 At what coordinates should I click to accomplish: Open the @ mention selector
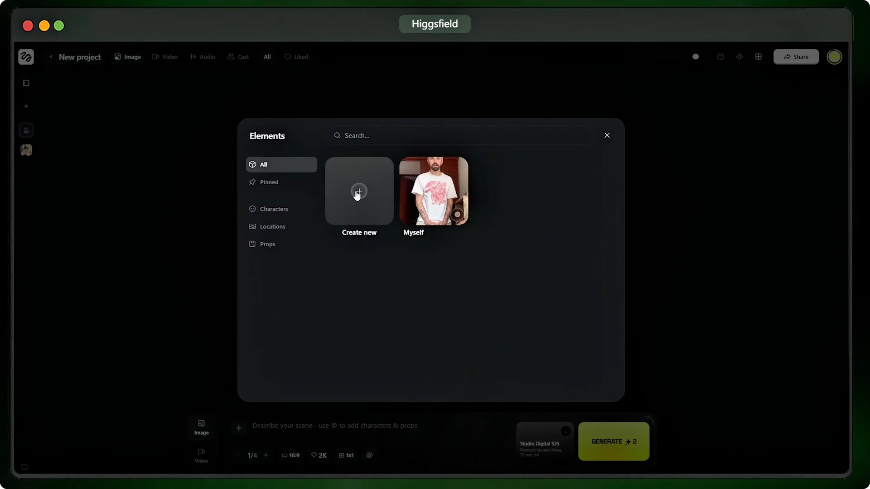[x=369, y=455]
